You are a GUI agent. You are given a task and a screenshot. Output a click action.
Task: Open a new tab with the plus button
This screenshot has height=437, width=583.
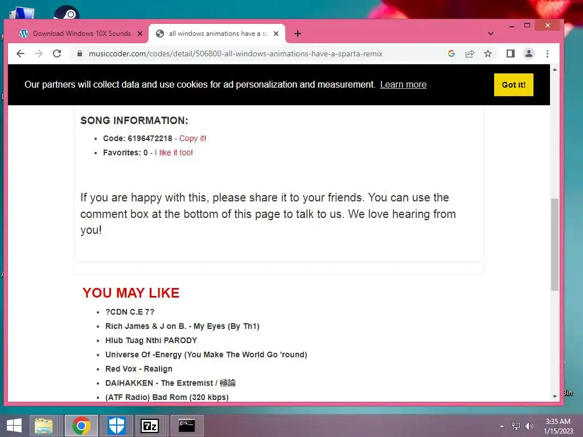pyautogui.click(x=297, y=34)
